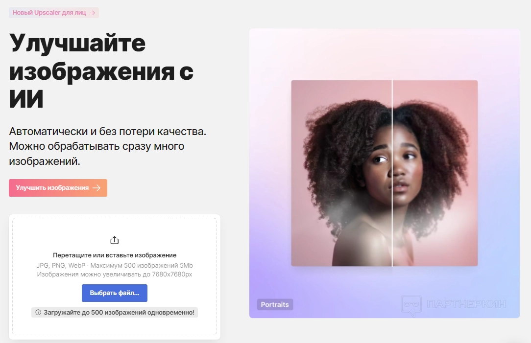Click the arrow icon in the Upscaler badge
The height and width of the screenshot is (343, 531).
(x=92, y=13)
